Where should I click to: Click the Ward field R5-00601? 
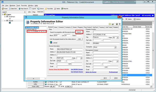pos(106,43)
